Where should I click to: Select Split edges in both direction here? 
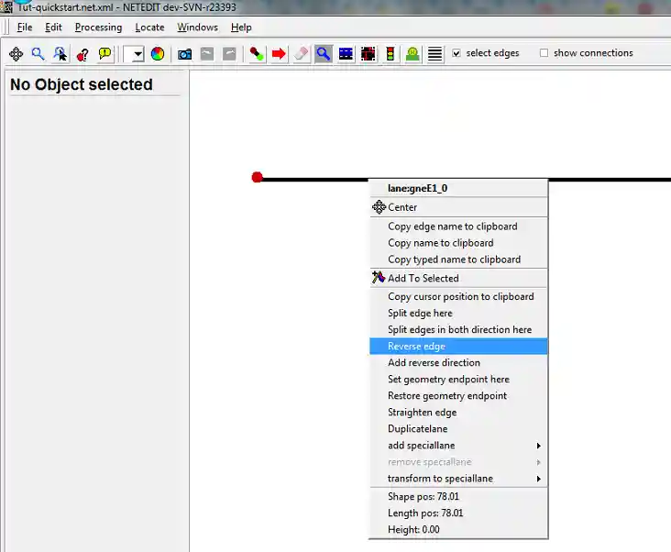coord(458,329)
